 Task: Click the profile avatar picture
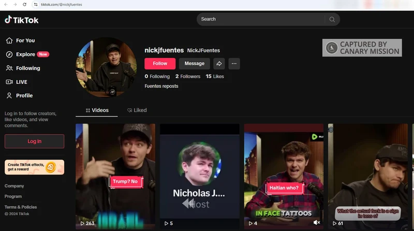pos(106,68)
